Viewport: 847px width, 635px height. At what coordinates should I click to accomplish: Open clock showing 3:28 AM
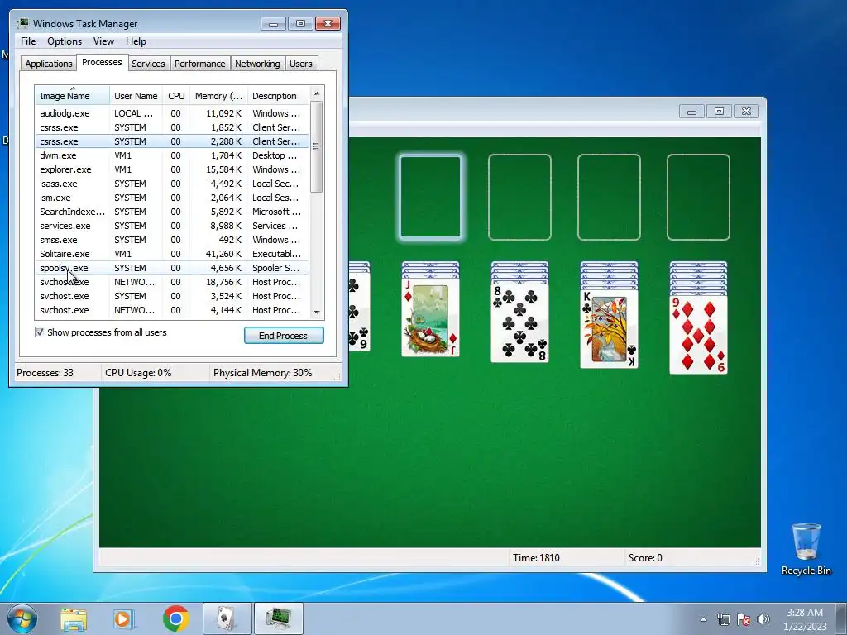point(805,619)
